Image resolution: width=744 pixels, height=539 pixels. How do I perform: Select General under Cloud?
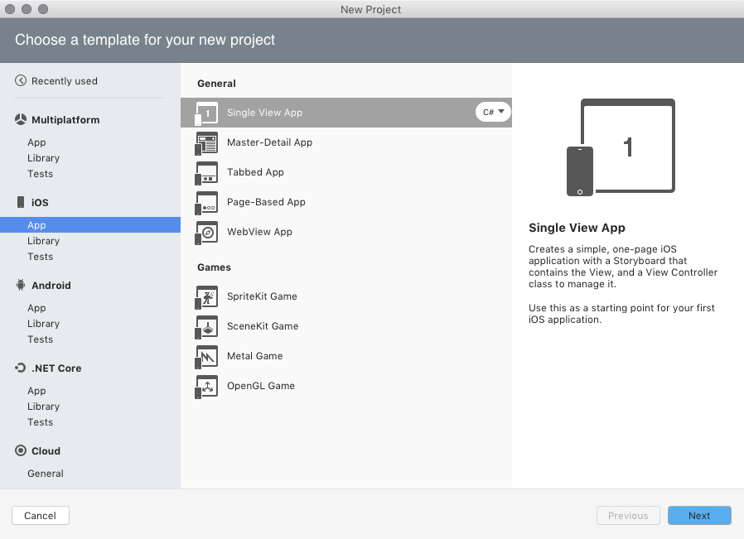coord(45,473)
